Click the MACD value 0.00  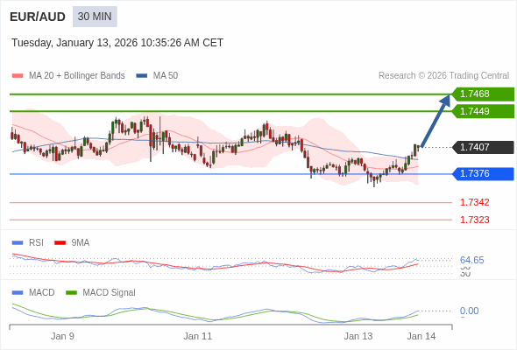tap(469, 311)
